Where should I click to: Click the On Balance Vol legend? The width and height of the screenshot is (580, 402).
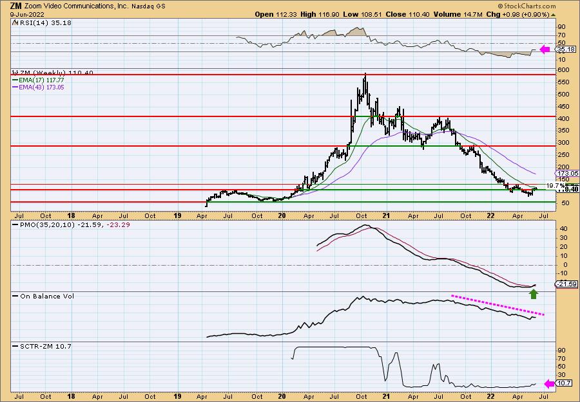(43, 296)
